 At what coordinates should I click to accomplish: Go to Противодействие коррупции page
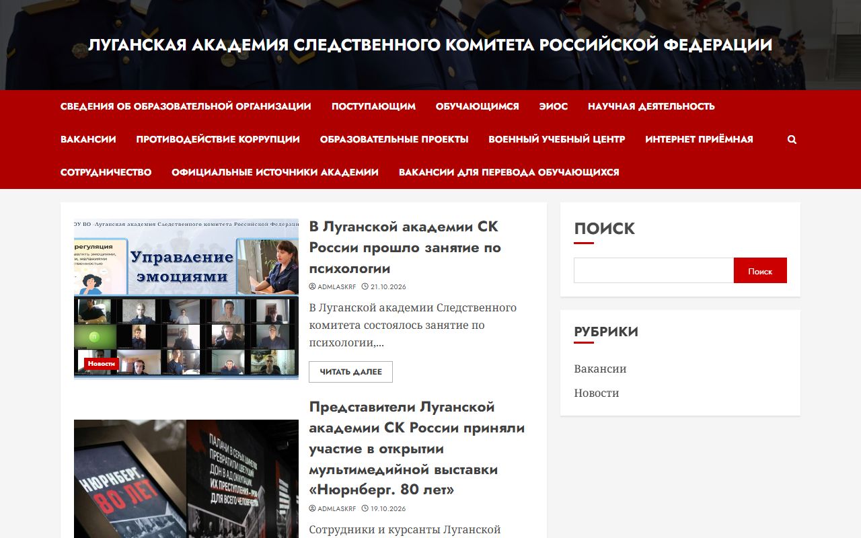[218, 139]
